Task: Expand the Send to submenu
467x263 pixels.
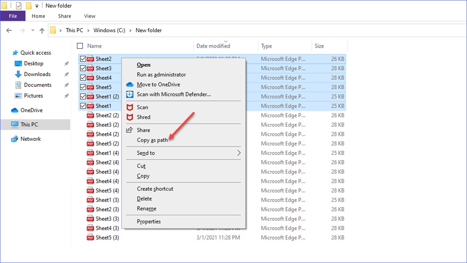Action: tap(146, 153)
